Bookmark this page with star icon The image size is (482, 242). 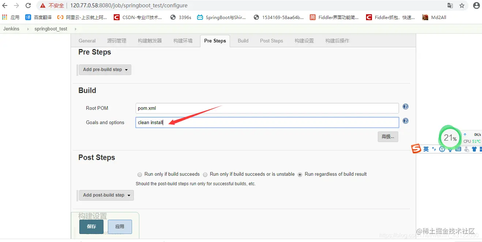pos(462,5)
